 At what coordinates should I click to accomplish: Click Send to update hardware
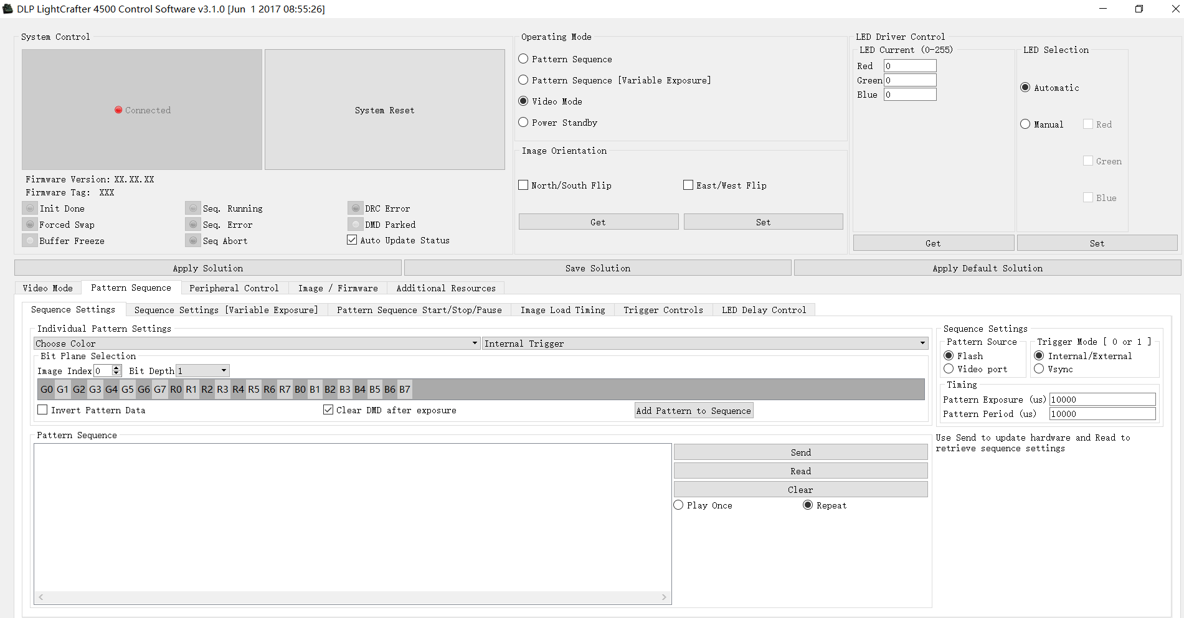(x=801, y=452)
